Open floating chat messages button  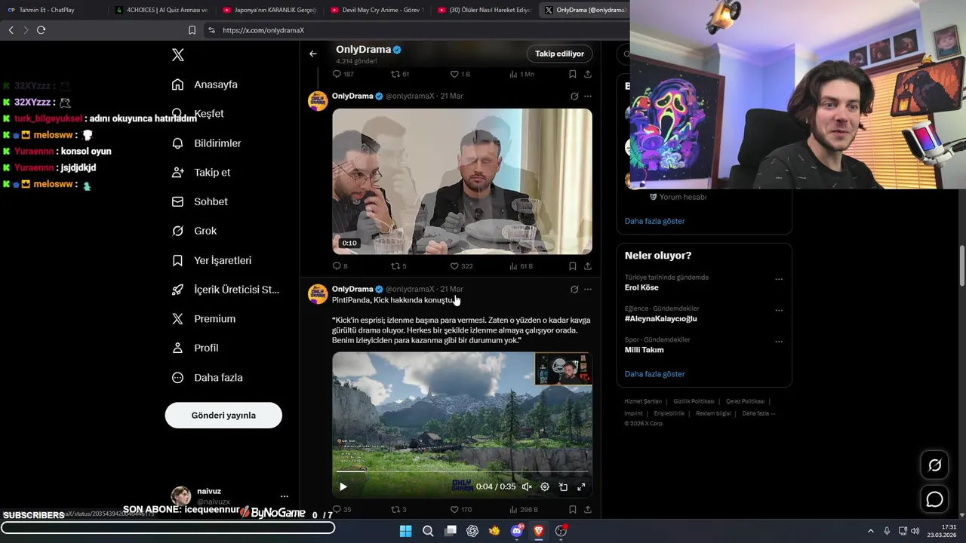coord(935,499)
